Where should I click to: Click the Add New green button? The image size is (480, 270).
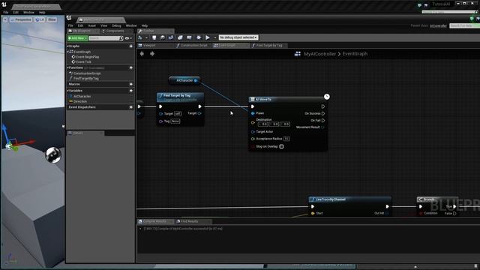coord(77,38)
